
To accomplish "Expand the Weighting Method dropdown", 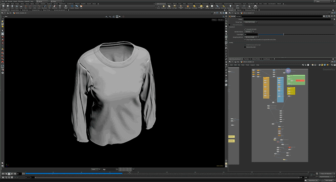I will [x=251, y=37].
